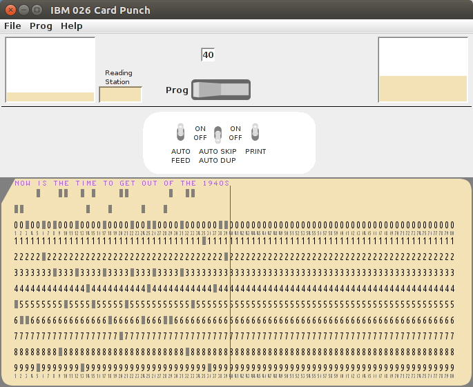Click the 'PRINT' label
This screenshot has width=473, height=387.
(255, 151)
